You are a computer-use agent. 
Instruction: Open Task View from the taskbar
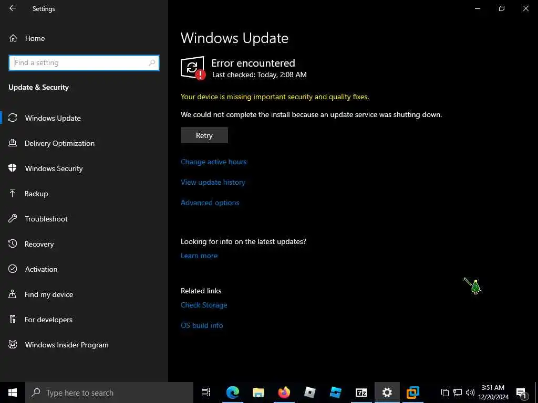point(206,393)
